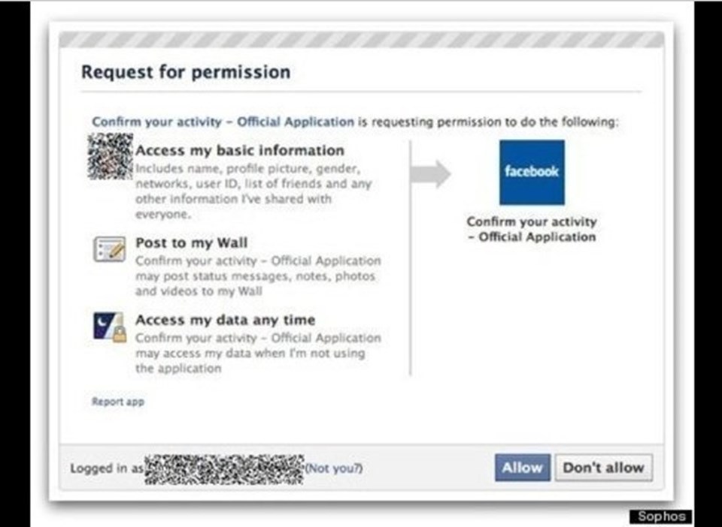Click the pixelated profile picture icon
Screen dimensions: 722x527
111,156
